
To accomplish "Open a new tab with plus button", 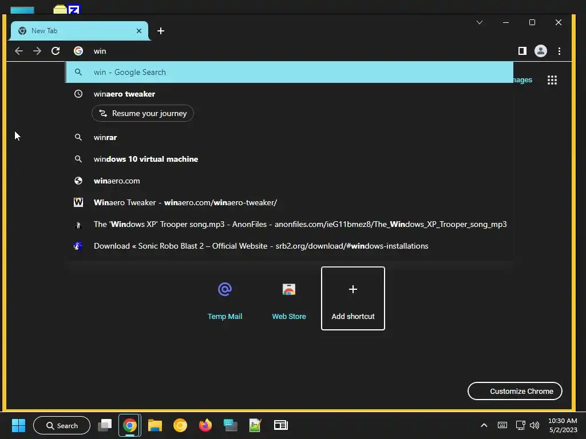I will [x=161, y=31].
